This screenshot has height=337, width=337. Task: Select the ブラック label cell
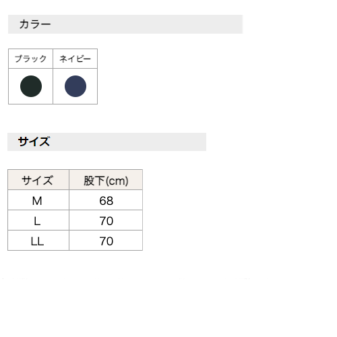[x=30, y=59]
